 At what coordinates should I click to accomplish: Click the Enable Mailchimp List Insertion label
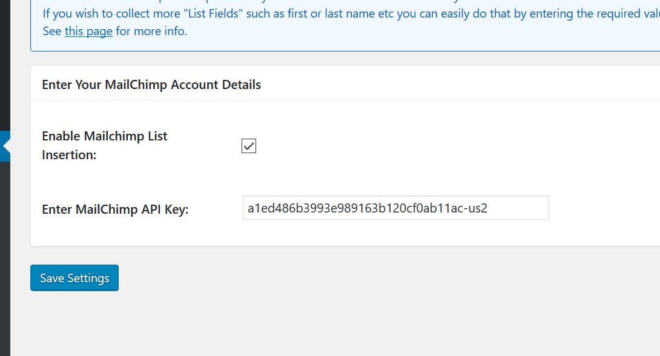(105, 145)
